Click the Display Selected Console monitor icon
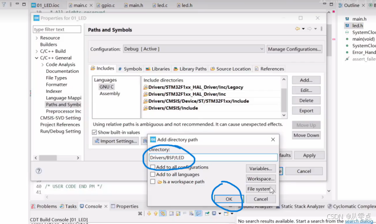The height and width of the screenshot is (224, 376). pyautogui.click(x=214, y=214)
